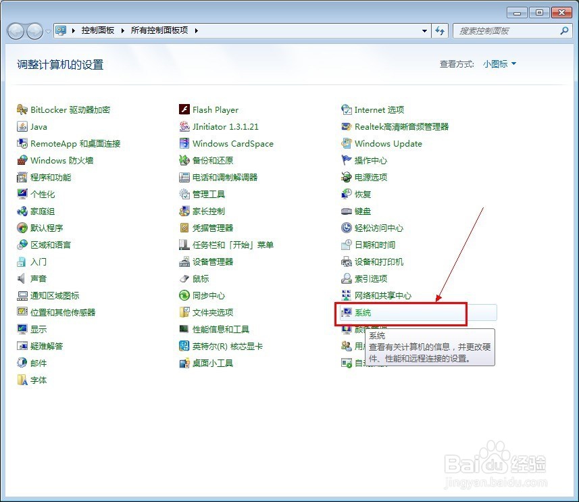
Task: Click the 网络和共享中心 icon
Action: coord(347,295)
